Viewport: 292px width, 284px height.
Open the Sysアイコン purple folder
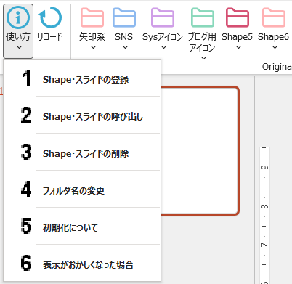pyautogui.click(x=163, y=17)
